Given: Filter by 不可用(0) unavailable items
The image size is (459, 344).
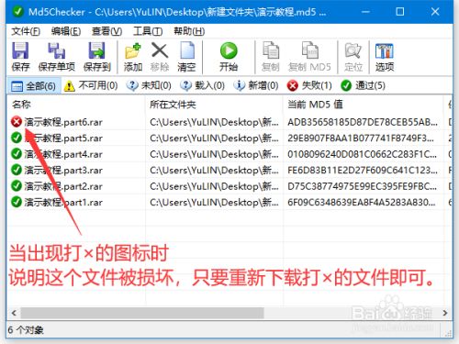Looking at the screenshot, I should [x=91, y=85].
